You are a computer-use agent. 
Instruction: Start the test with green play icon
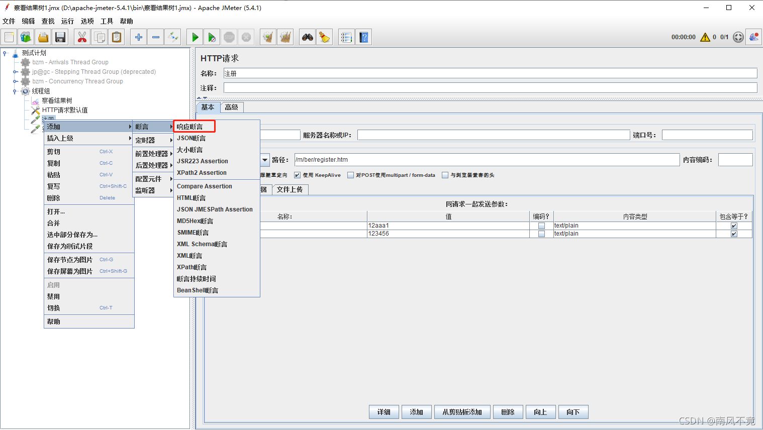(x=195, y=37)
